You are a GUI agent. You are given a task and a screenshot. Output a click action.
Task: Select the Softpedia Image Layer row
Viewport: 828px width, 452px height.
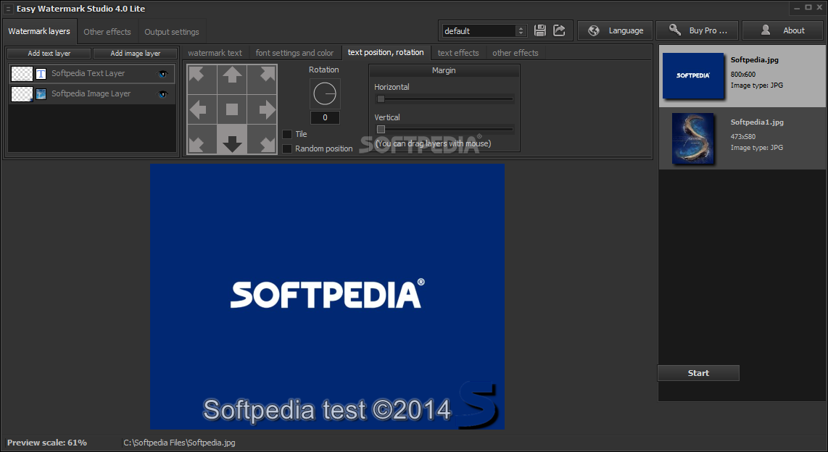(92, 94)
